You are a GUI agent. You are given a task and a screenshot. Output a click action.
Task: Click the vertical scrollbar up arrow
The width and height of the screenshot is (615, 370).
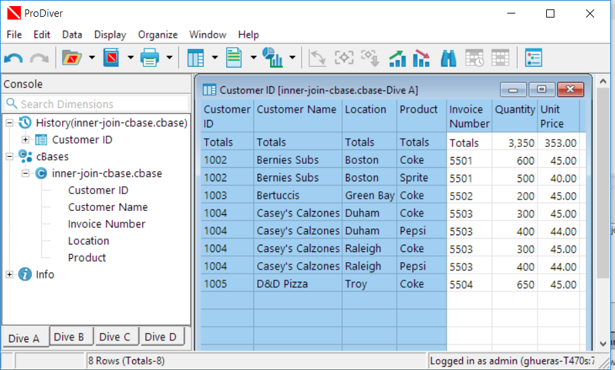(604, 82)
